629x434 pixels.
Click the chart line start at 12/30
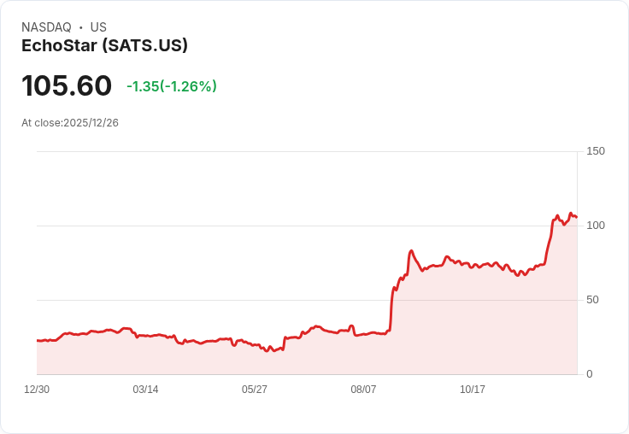(38, 341)
